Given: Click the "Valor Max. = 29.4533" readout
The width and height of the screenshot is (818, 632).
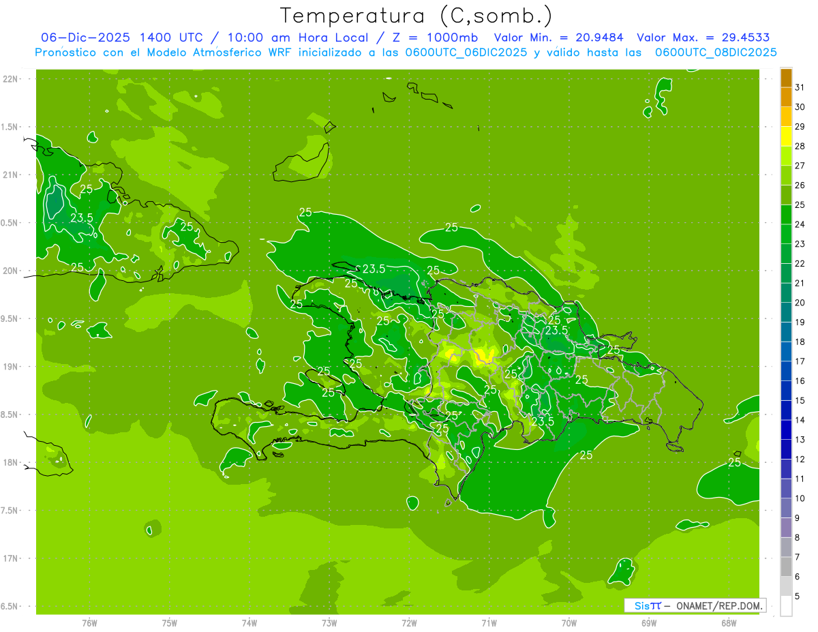Looking at the screenshot, I should point(705,37).
